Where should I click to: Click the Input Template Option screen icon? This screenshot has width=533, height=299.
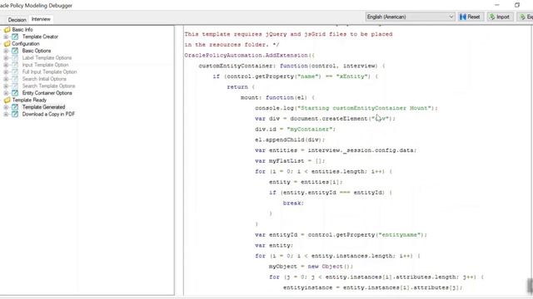[15, 65]
